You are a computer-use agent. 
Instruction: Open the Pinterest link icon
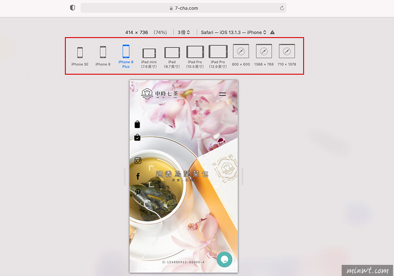138,192
